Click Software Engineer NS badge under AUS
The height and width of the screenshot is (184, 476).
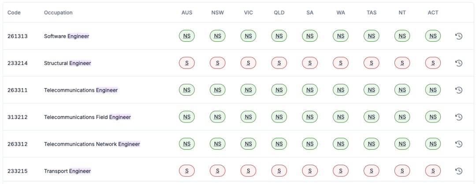pos(187,36)
